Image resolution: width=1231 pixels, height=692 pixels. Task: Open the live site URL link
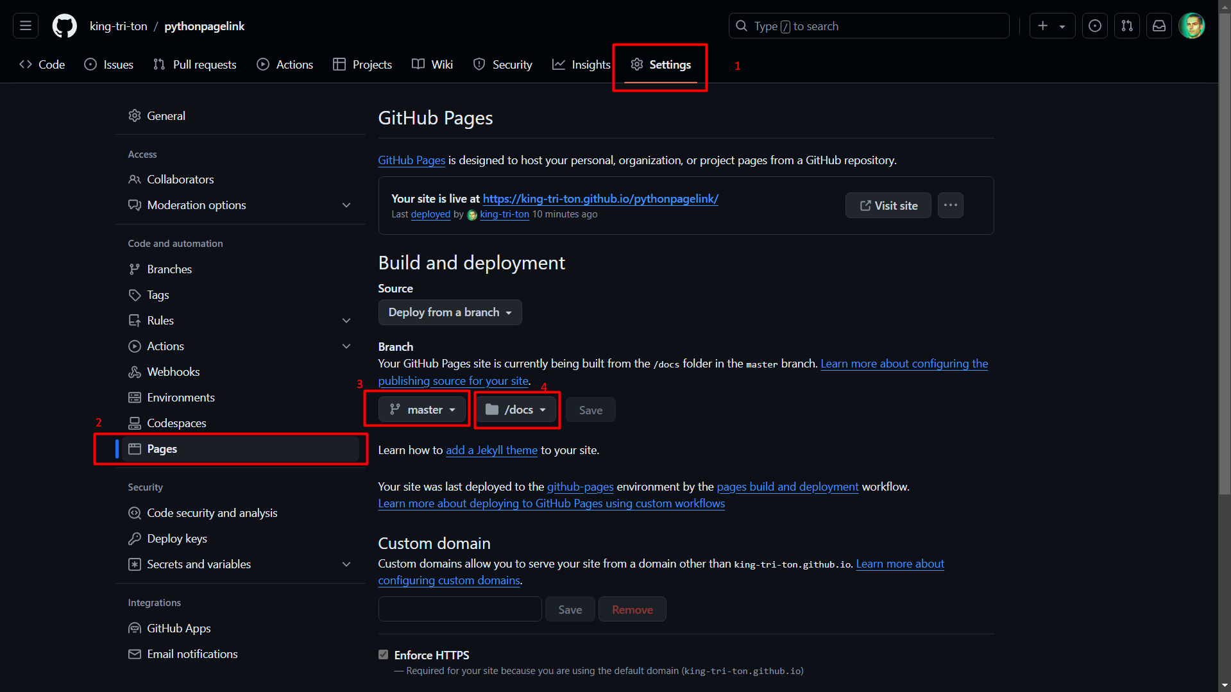[600, 199]
